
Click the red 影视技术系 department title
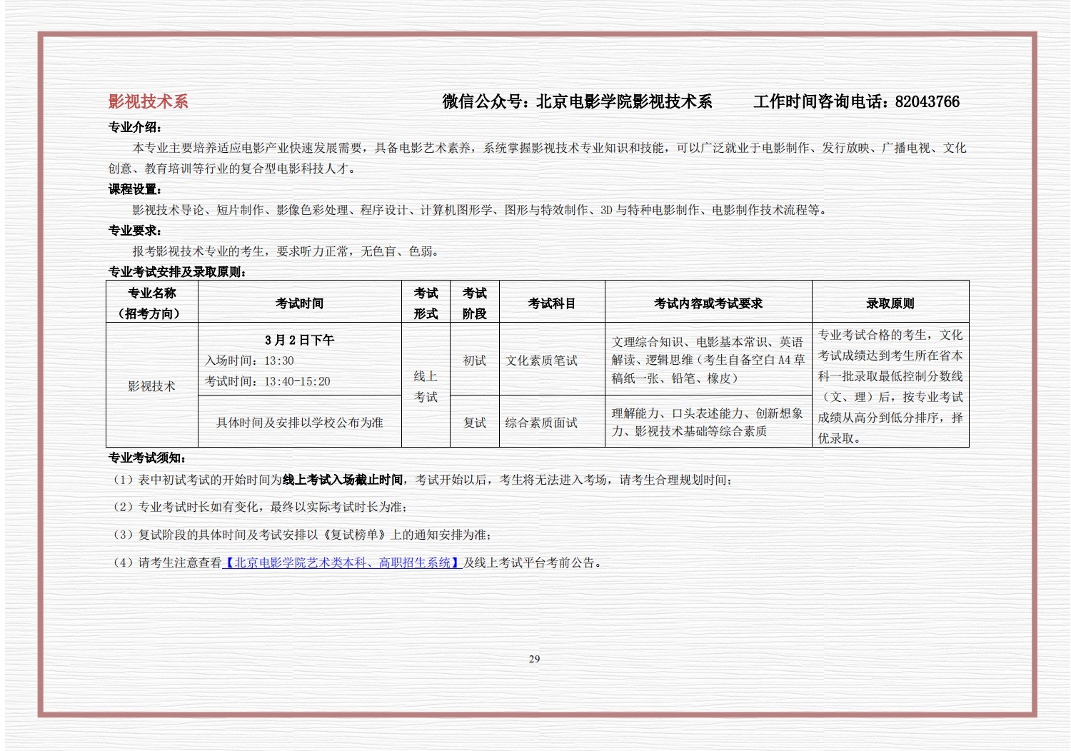[x=149, y=101]
